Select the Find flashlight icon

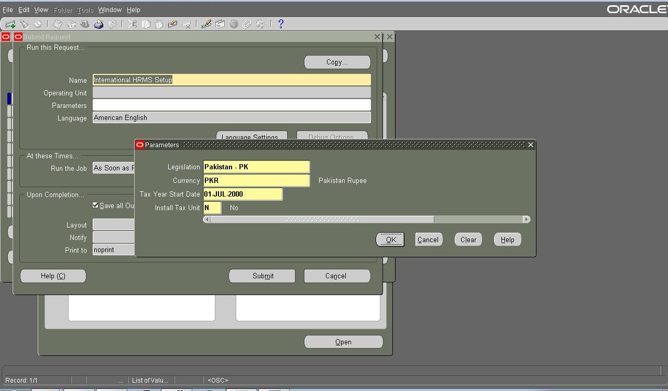(23, 24)
